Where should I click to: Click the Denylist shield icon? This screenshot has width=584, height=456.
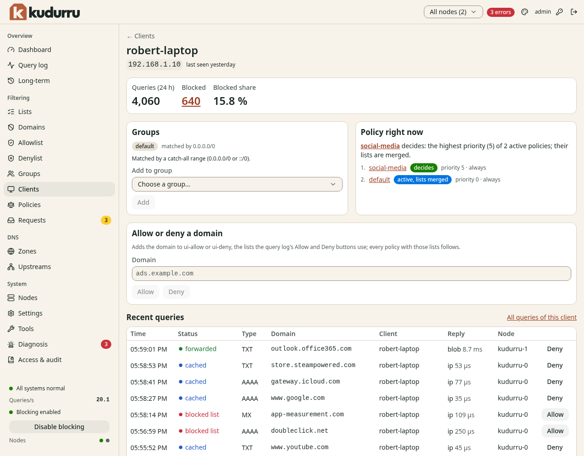(x=11, y=158)
